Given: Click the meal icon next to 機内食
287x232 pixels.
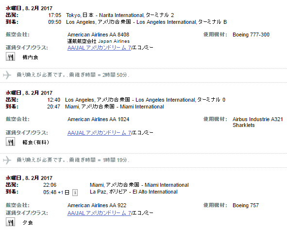Looking at the screenshot, I should pyautogui.click(x=10, y=56).
